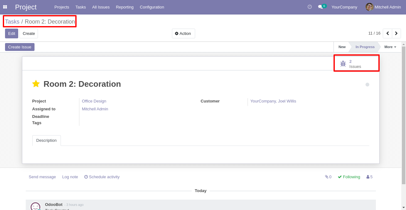Click the Edit button
Viewport: 406px width, 210px height.
(12, 33)
